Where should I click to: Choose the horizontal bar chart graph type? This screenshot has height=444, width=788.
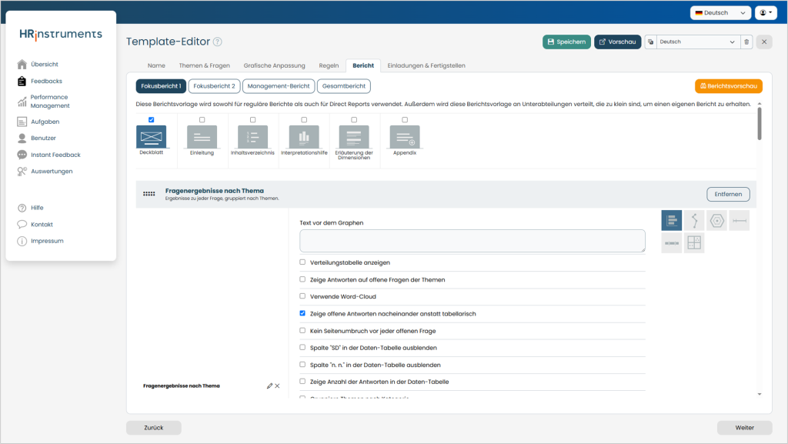(x=671, y=221)
